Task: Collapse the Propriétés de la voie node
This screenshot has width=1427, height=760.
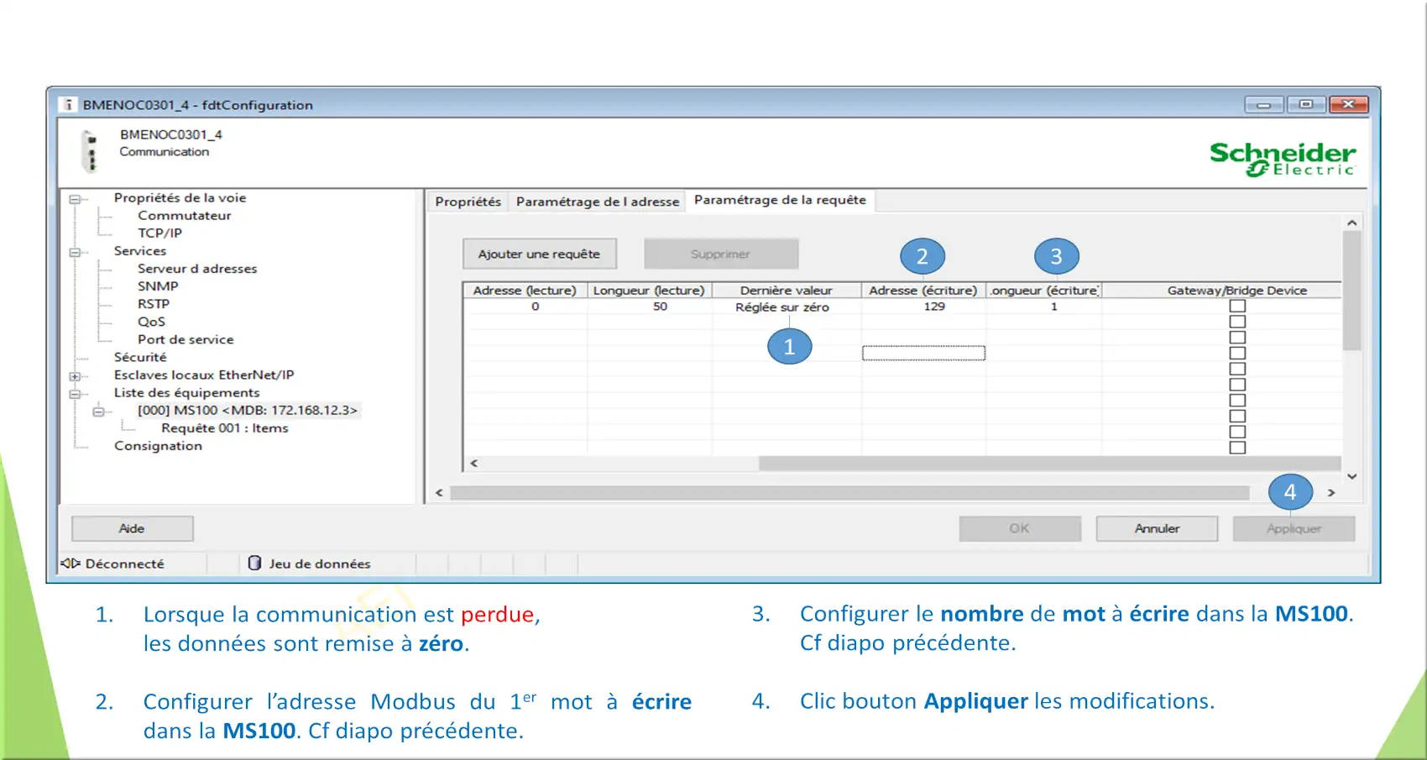Action: [x=75, y=199]
